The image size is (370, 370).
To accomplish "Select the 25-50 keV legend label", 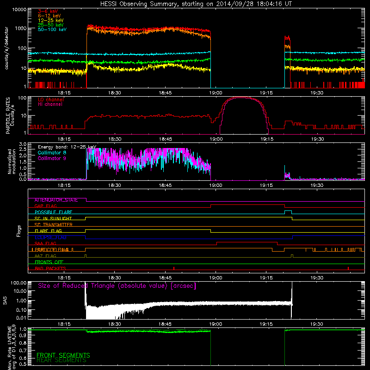I will pos(51,25).
